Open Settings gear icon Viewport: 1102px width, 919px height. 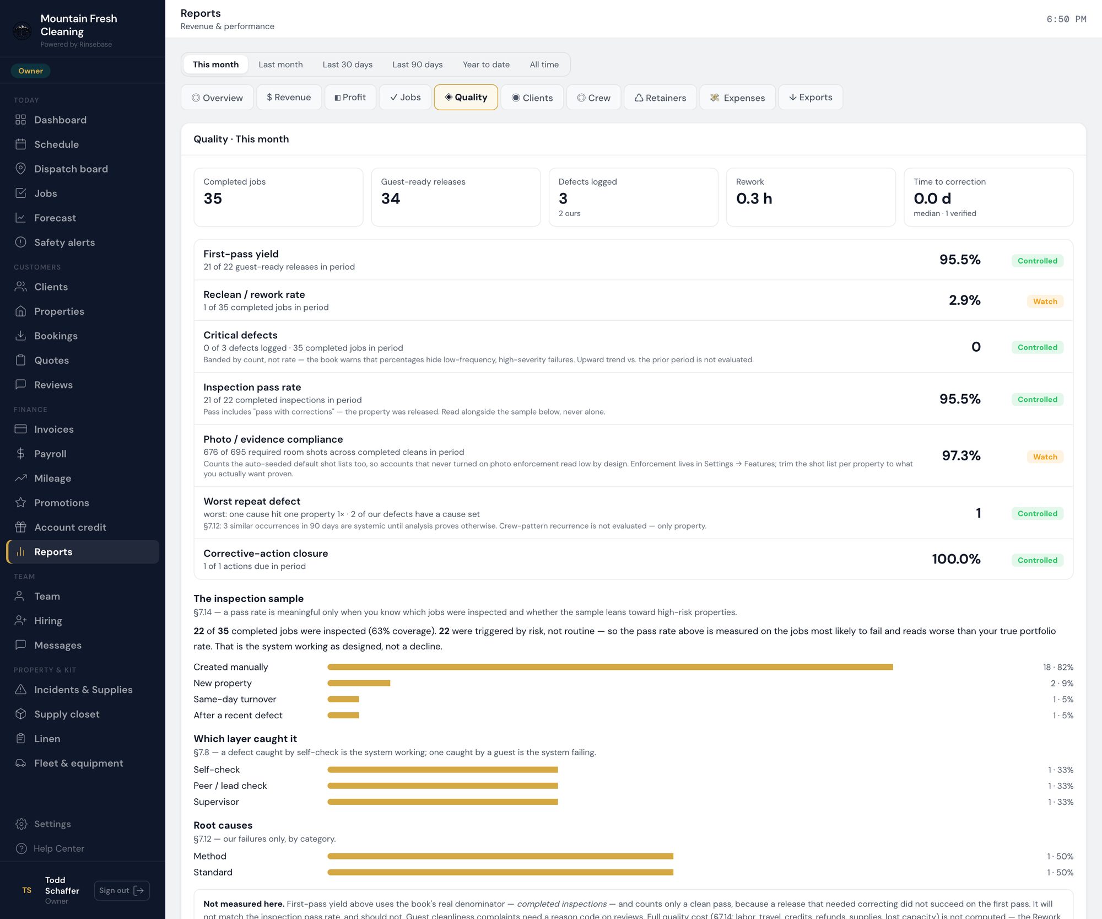(x=21, y=824)
